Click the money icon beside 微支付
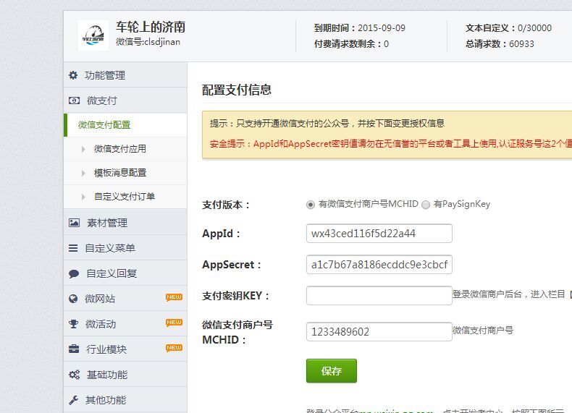572x413 pixels. (74, 101)
